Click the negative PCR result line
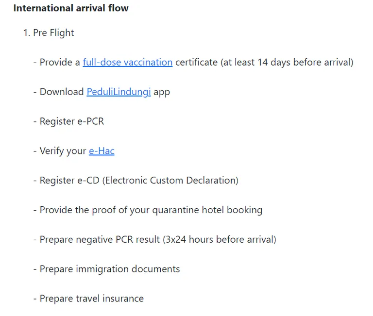 click(x=155, y=239)
